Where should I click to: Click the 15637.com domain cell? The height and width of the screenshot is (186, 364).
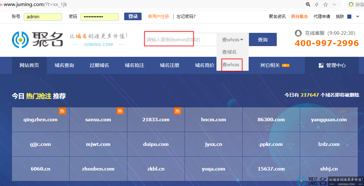click(271, 169)
